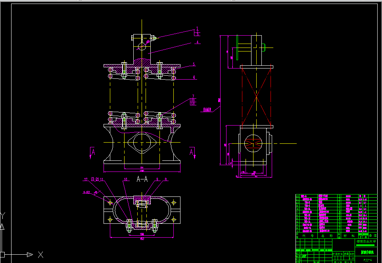
Task: Click the 材料 column header
Action: [350, 236]
